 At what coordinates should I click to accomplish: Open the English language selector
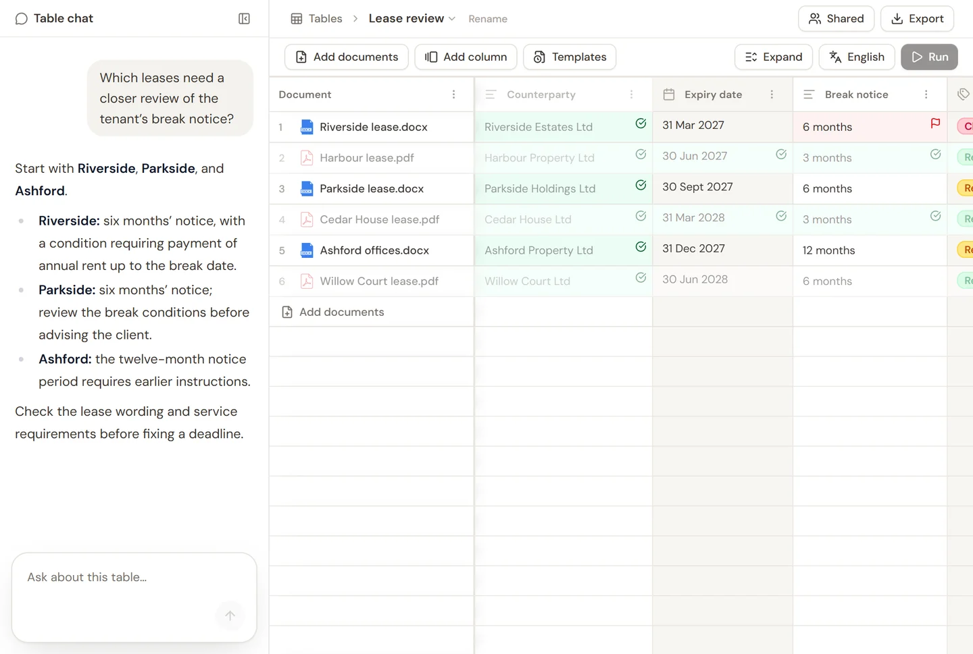[857, 57]
